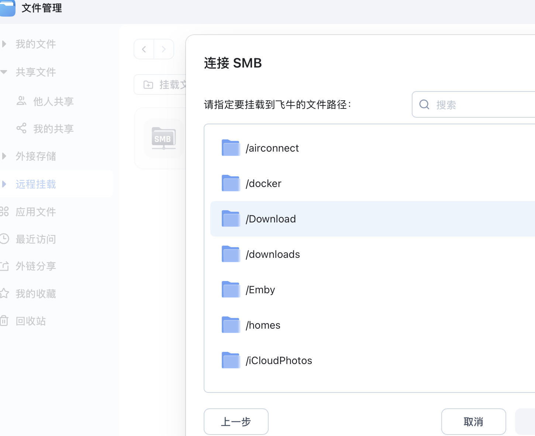The image size is (535, 436).
Task: Select the /Download folder row
Action: [x=373, y=219]
